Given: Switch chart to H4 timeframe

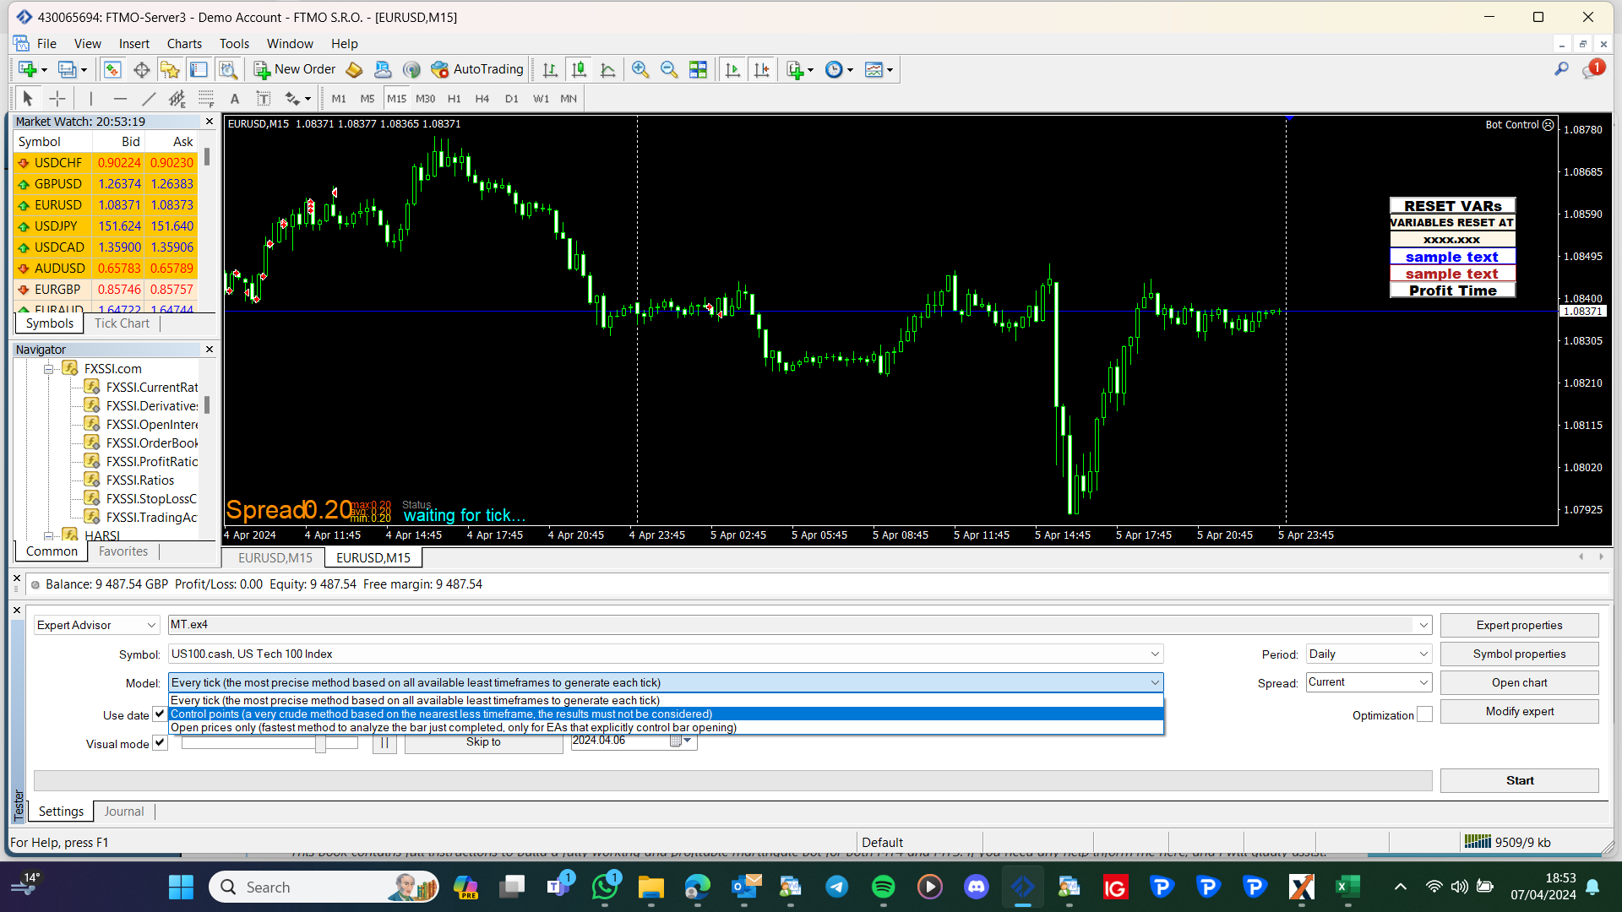Looking at the screenshot, I should 482,99.
